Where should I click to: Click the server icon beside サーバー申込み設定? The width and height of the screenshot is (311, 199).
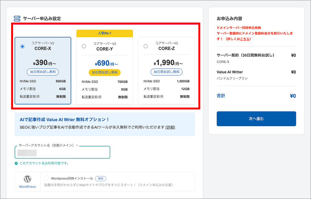[17, 19]
